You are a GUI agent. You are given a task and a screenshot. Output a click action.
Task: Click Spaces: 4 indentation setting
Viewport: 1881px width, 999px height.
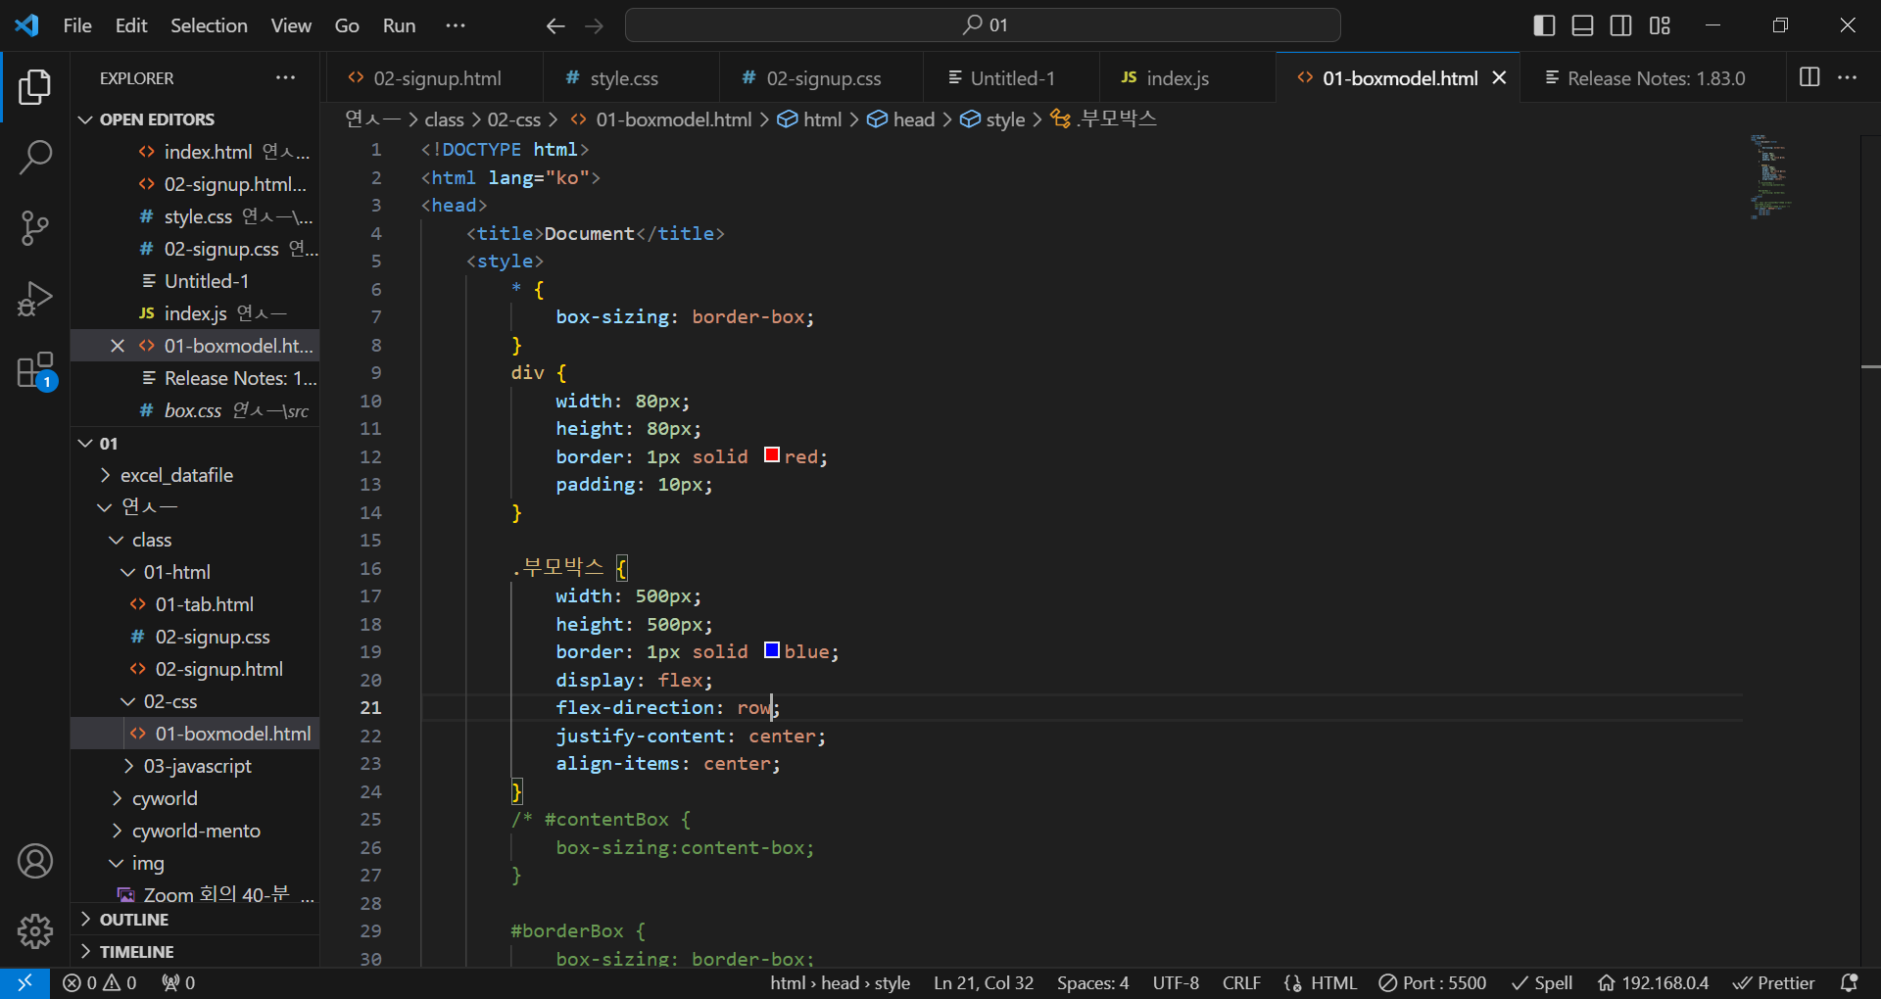[1092, 982]
